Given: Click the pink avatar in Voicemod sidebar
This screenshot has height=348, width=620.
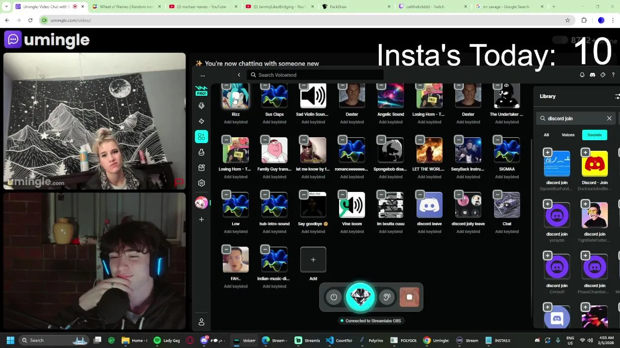Looking at the screenshot, I should point(201,203).
